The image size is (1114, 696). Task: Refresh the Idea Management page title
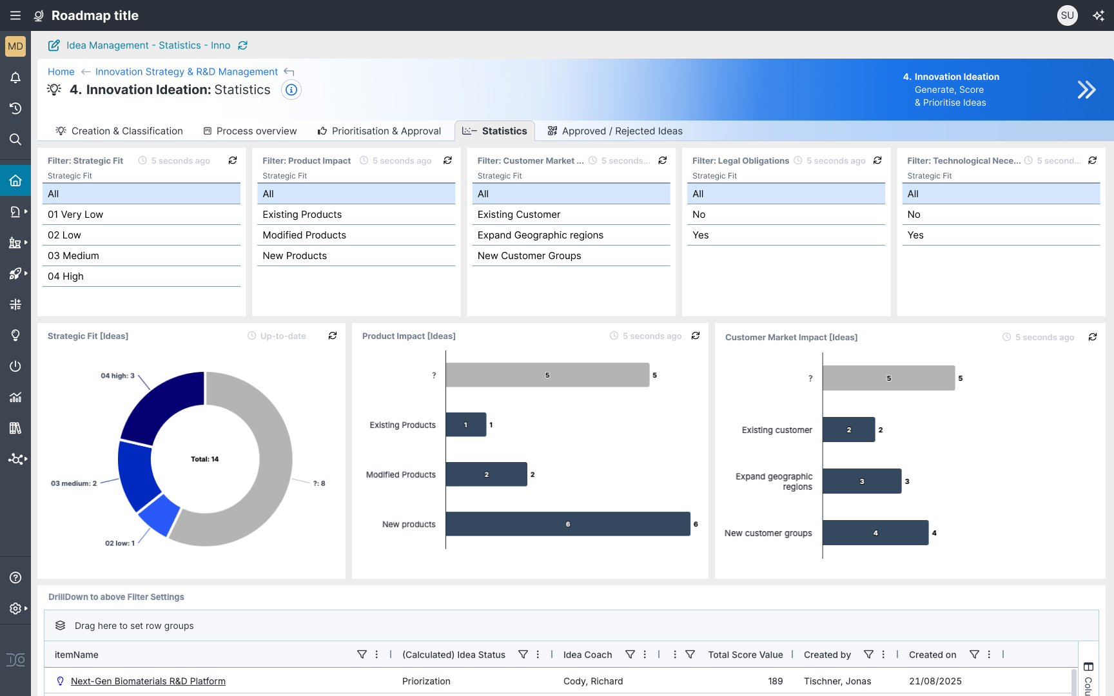[x=243, y=45]
